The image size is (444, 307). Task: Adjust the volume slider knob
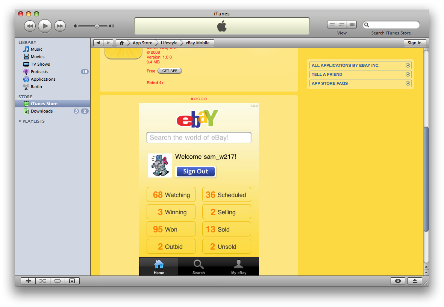97,26
